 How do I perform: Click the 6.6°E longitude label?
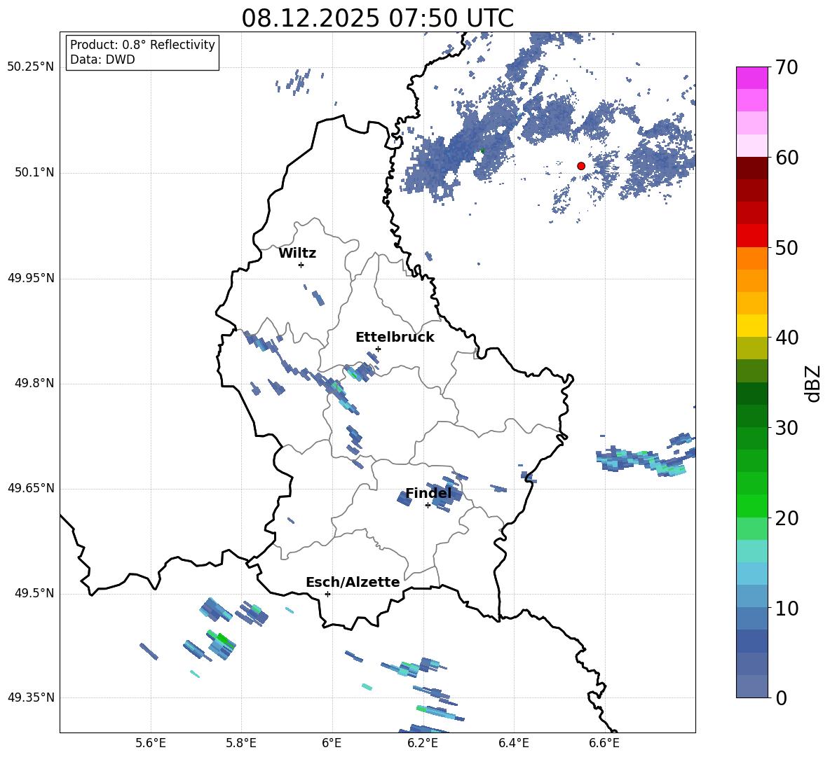604,743
